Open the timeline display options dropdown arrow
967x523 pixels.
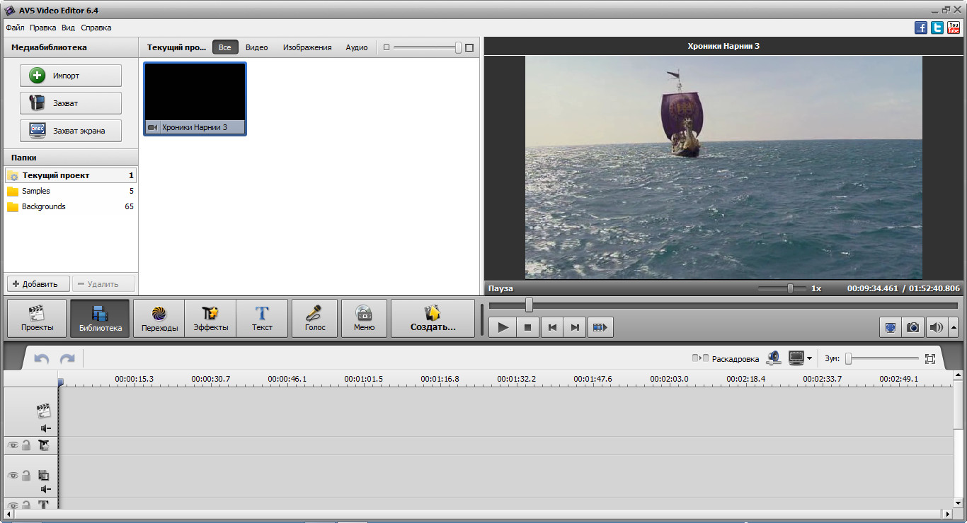coord(809,359)
